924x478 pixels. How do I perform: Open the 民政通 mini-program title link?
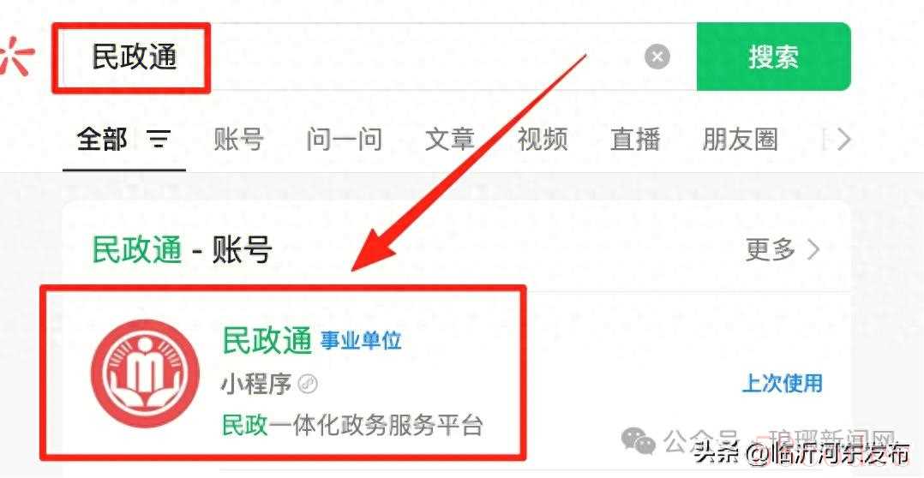point(267,340)
